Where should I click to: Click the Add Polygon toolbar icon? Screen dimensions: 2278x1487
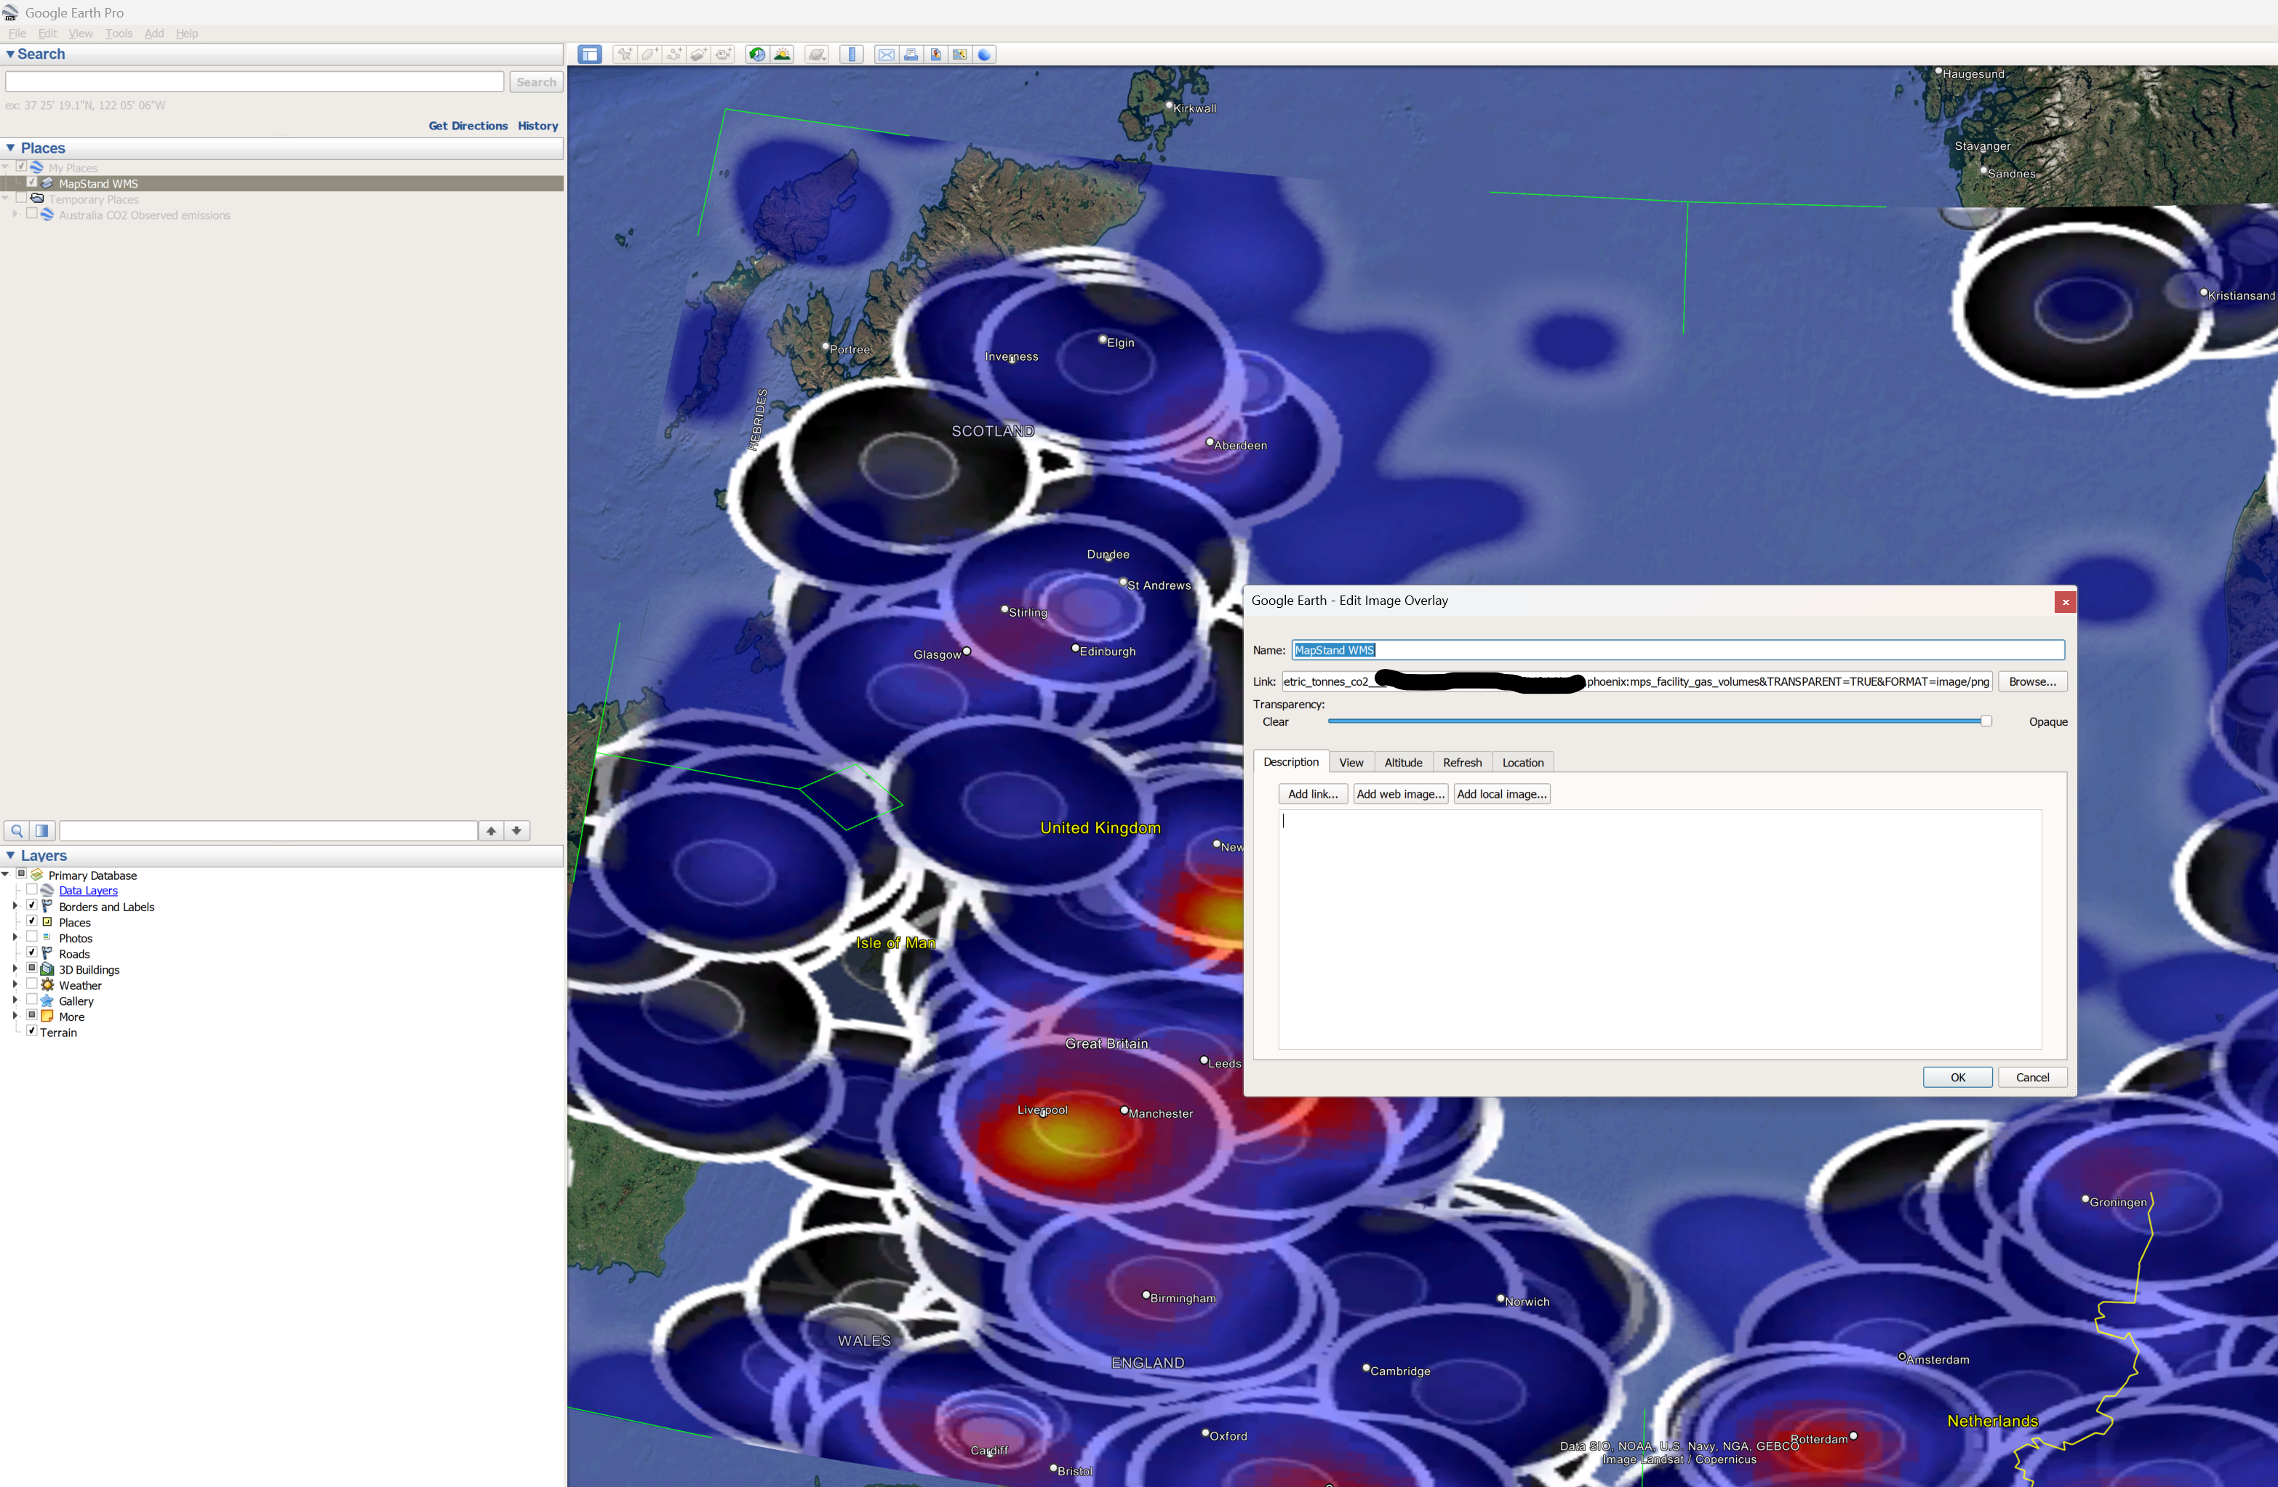pos(650,55)
